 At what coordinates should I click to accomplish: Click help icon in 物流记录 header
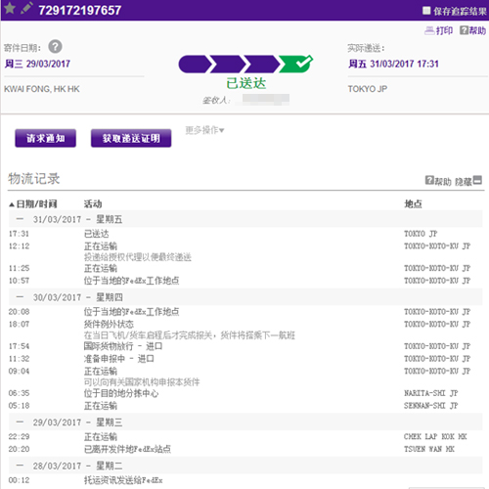click(429, 180)
